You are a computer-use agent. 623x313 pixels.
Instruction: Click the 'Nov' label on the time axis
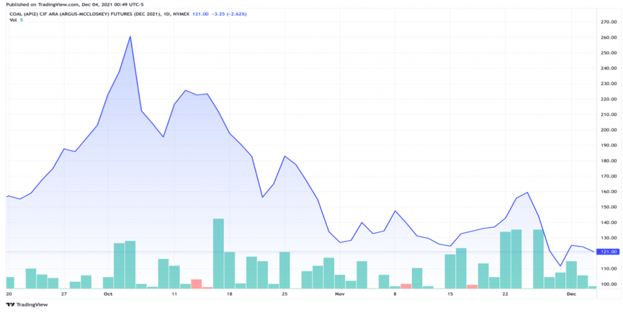[x=339, y=294]
